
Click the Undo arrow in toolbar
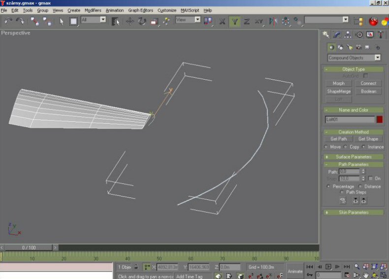pos(8,21)
